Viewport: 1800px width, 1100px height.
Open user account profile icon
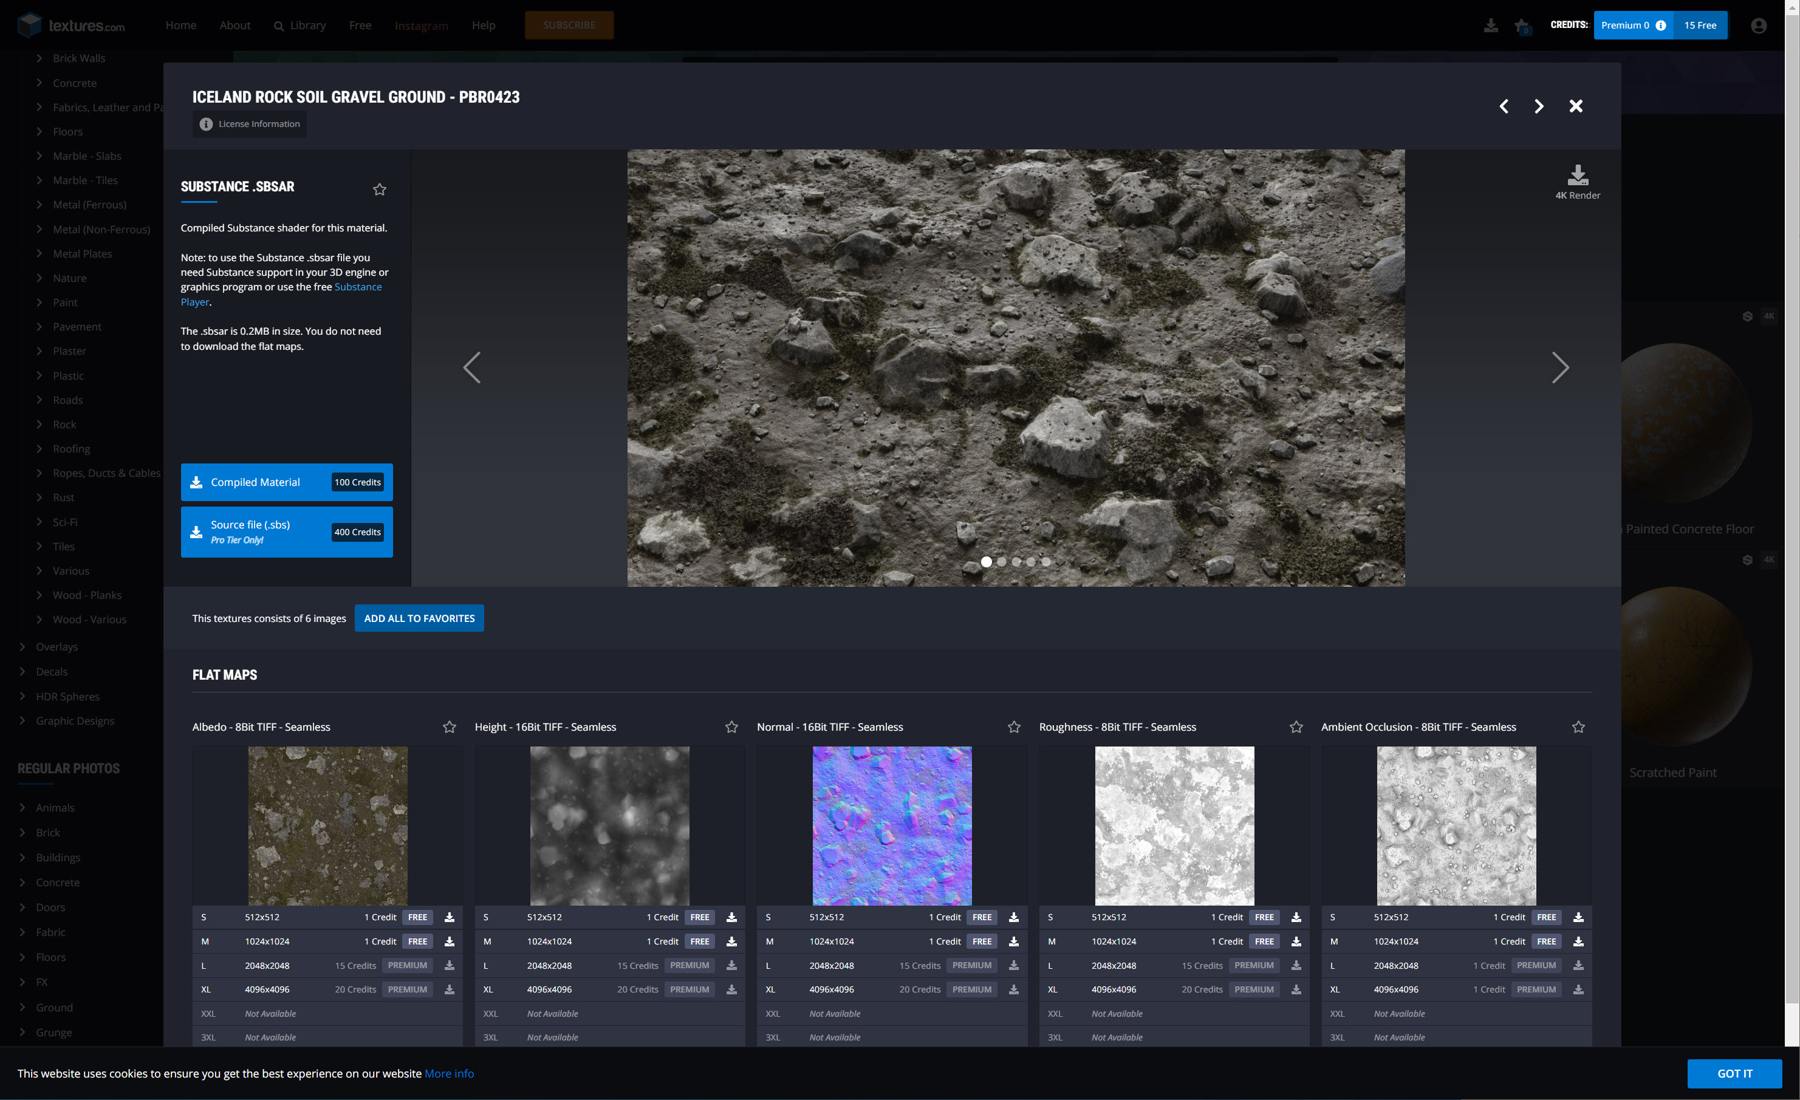click(1757, 26)
